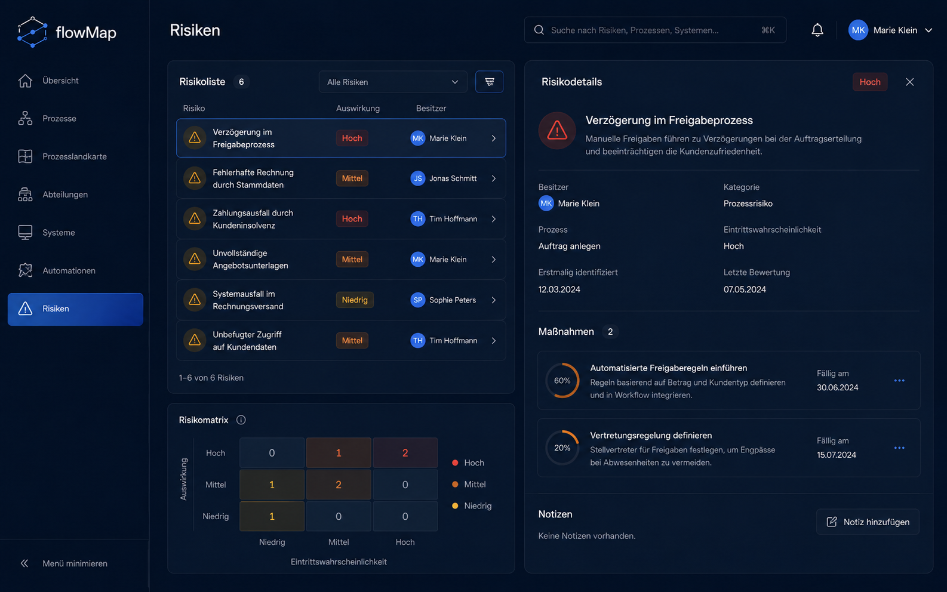Click the 20% progress ring
The height and width of the screenshot is (592, 947).
562,448
